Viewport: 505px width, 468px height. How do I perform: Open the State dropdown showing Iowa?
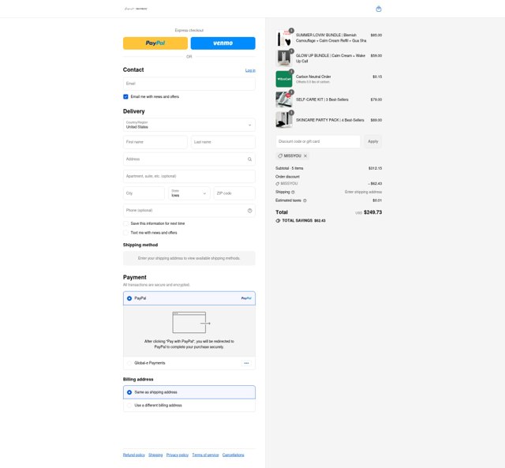[x=189, y=193]
